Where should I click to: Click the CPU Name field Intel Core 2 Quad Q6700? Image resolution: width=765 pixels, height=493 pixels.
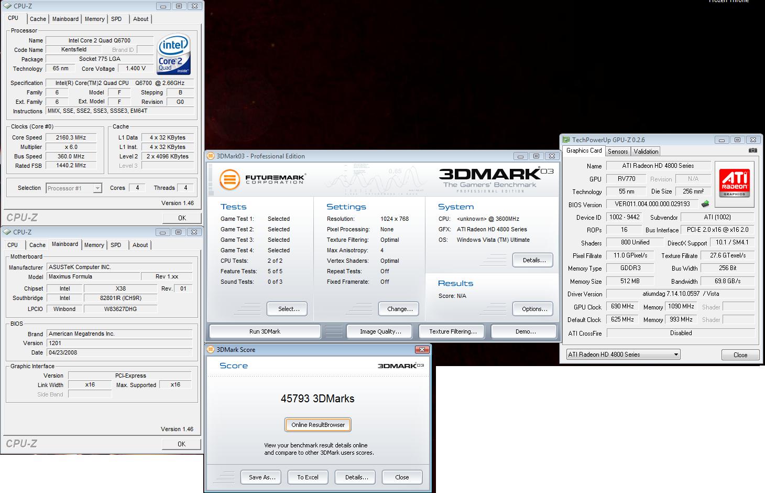tap(100, 40)
